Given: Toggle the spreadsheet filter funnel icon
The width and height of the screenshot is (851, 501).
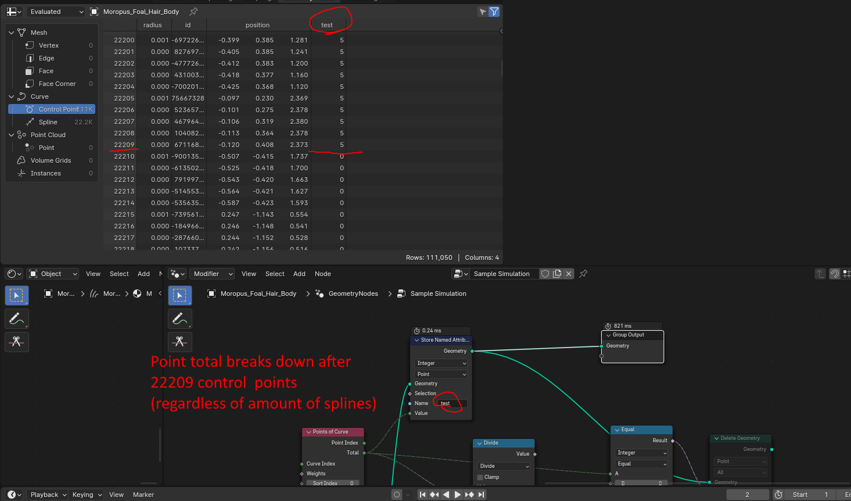Looking at the screenshot, I should point(494,12).
